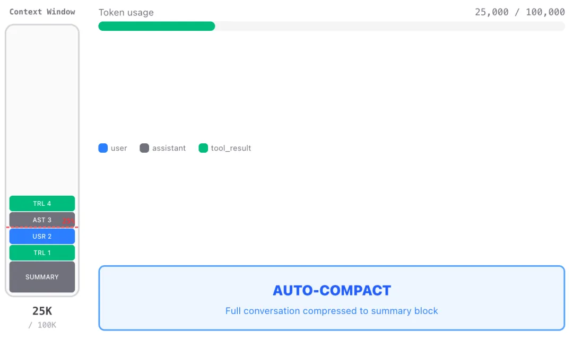
Task: Click the gray assistant legend swatch
Action: click(x=144, y=148)
